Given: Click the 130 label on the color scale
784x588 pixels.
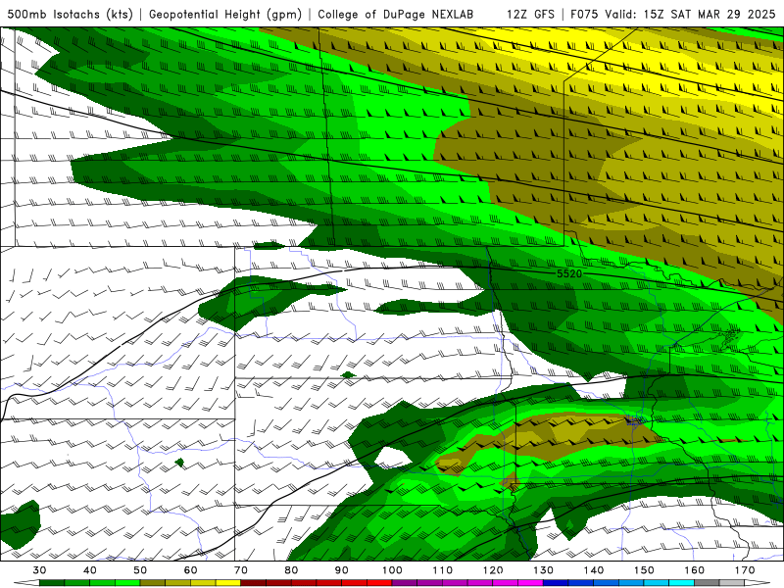Looking at the screenshot, I should 544,570.
